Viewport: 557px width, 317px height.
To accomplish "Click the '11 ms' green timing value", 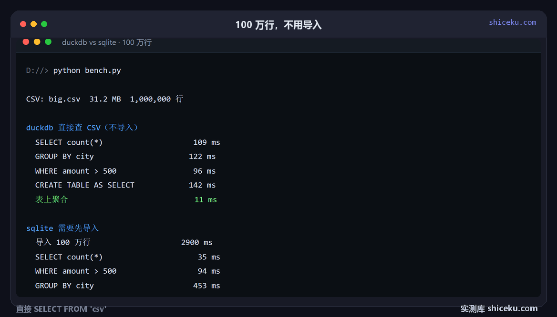I will coord(206,199).
